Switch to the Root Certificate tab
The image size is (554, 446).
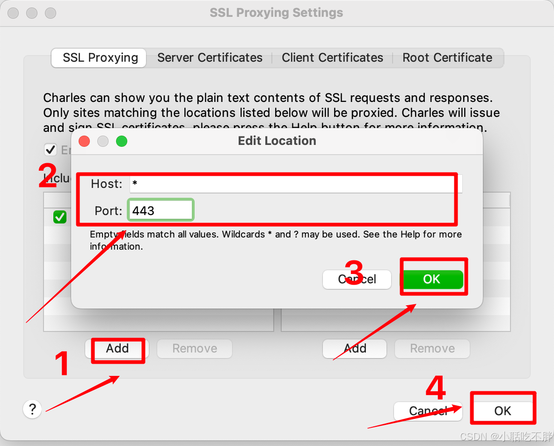coord(447,58)
